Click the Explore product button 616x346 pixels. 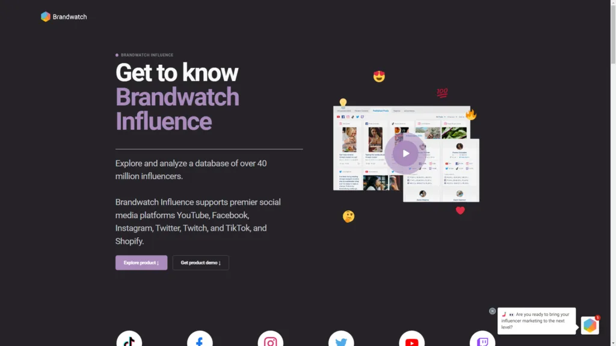click(141, 263)
